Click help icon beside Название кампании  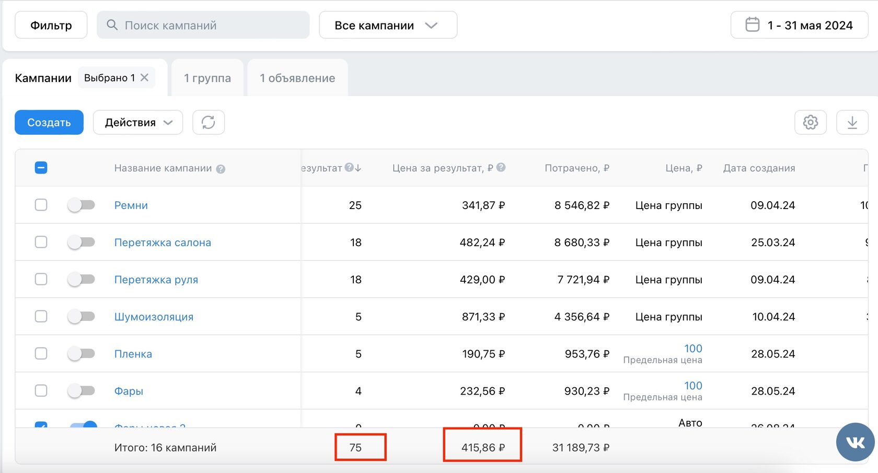tap(221, 169)
